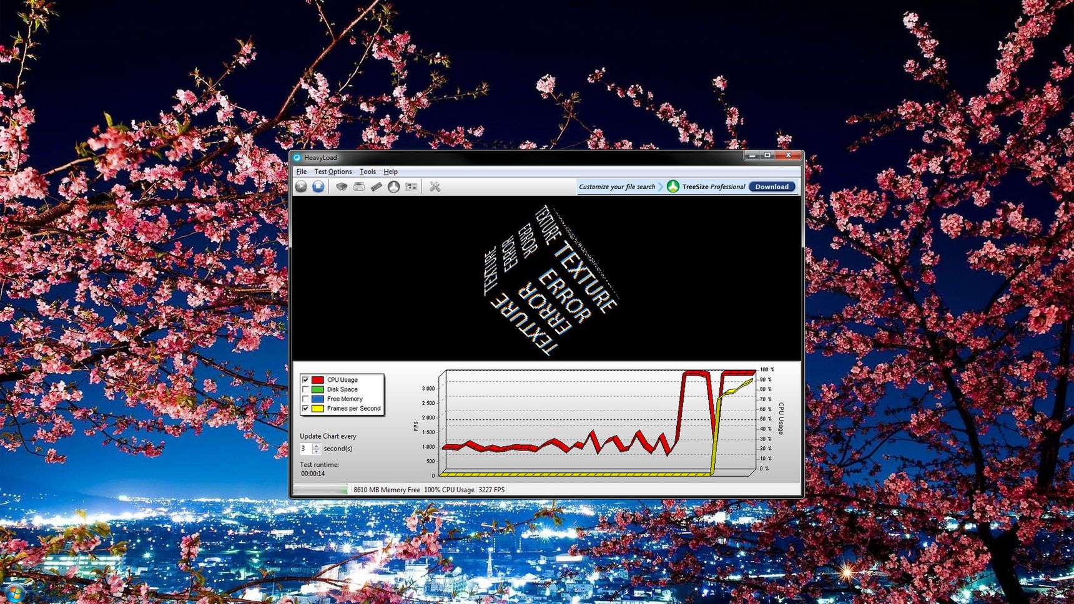Screen dimensions: 1074x604
Task: Toggle the GPU stress graphics card icon
Action: [411, 187]
